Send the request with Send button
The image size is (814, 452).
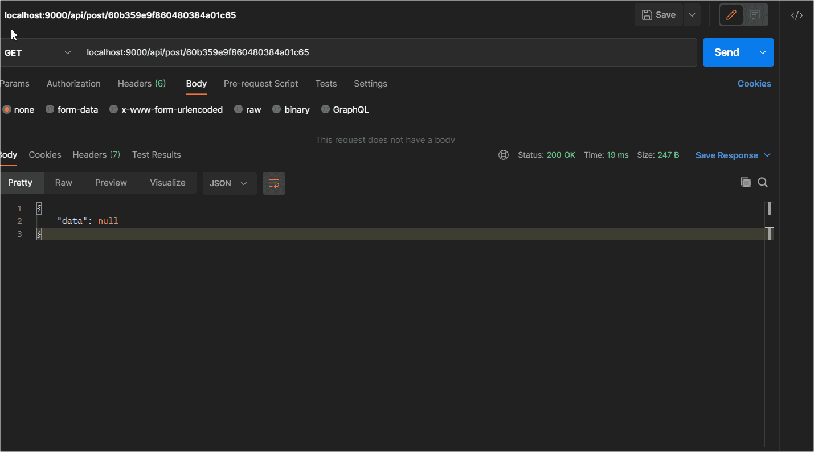(726, 52)
